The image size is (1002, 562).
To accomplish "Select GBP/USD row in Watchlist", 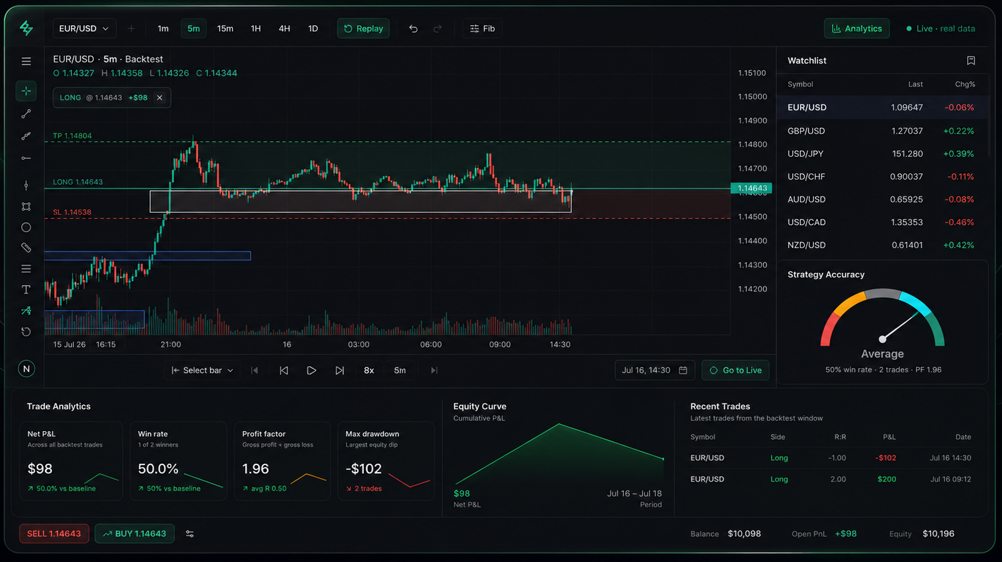I will pyautogui.click(x=882, y=130).
